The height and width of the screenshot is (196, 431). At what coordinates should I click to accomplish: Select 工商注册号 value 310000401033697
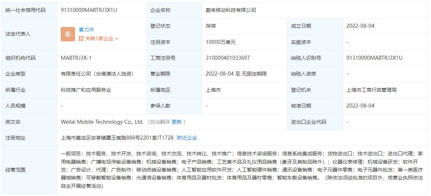(228, 58)
